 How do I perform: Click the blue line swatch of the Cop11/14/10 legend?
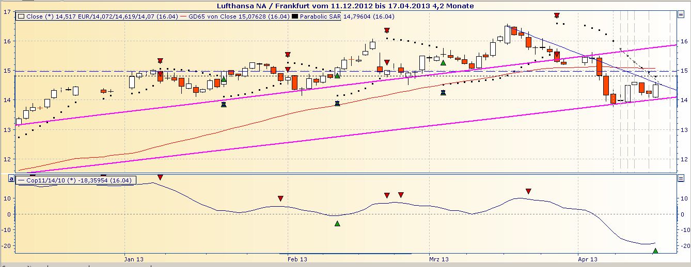point(21,180)
